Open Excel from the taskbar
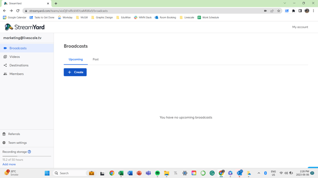Screen dimensions: 318x178 121,173
